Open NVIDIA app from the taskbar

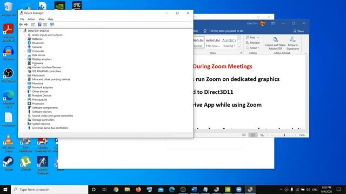click(228, 189)
